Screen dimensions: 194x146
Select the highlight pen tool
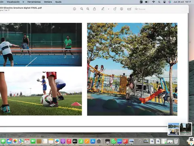[103, 9]
